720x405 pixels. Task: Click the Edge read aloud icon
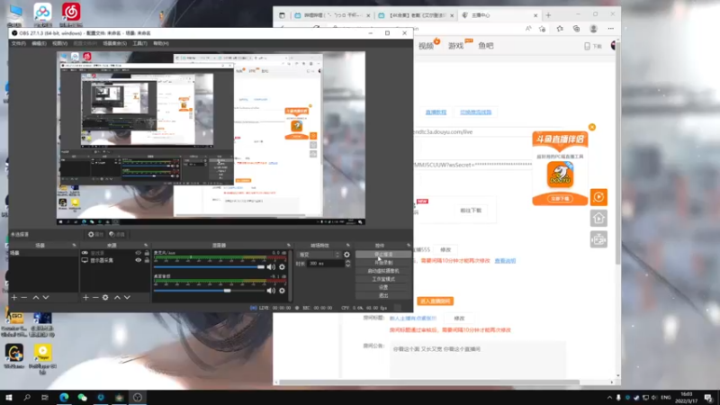(528, 29)
